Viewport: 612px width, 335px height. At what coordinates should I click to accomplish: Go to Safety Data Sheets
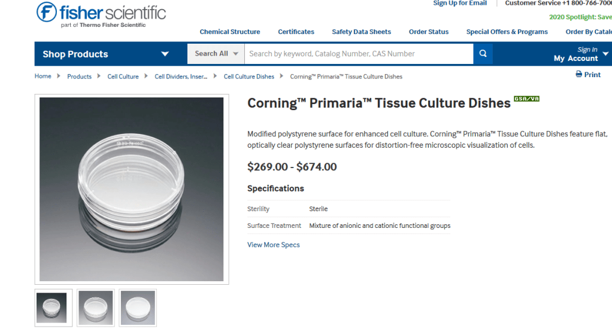click(361, 32)
